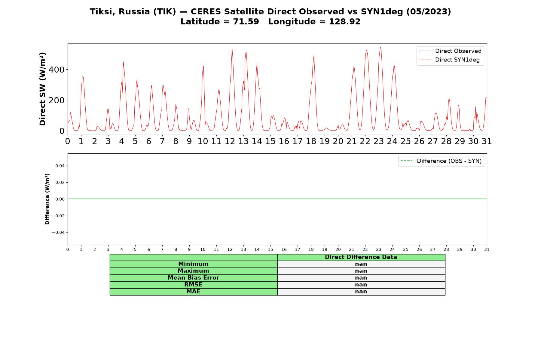Click the nan value beside RMSE
This screenshot has height=360, width=541.
361,285
